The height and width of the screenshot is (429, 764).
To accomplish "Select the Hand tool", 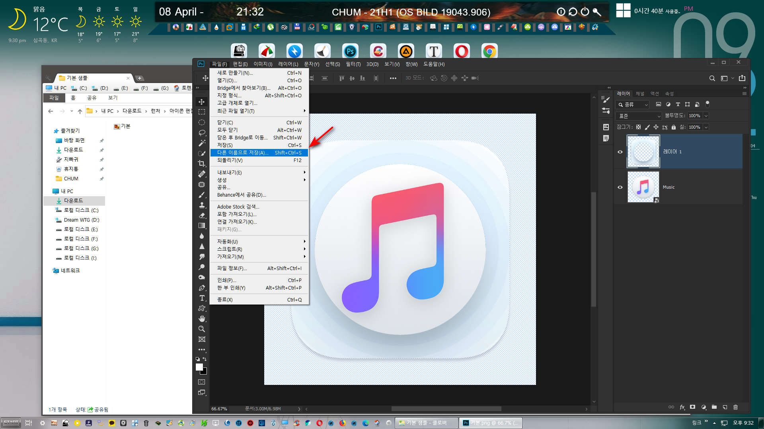I will [202, 319].
